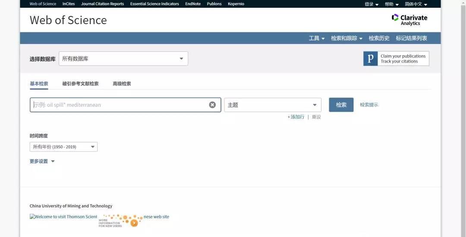Open Kopernio in top bar
This screenshot has width=466, height=237.
coord(236,4)
